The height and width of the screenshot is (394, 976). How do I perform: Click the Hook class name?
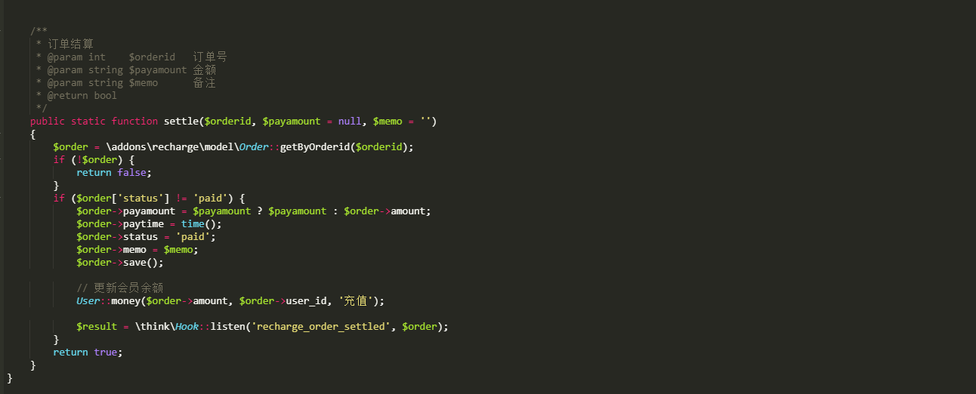pyautogui.click(x=187, y=327)
